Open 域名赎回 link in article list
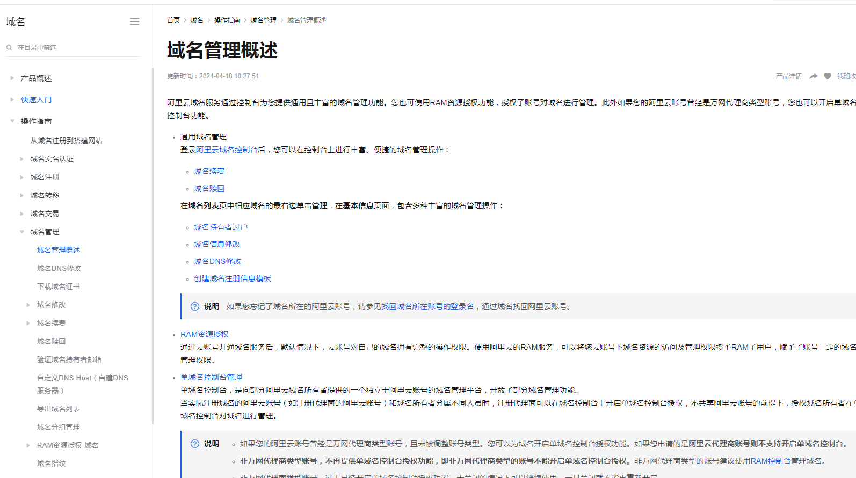 tap(209, 188)
